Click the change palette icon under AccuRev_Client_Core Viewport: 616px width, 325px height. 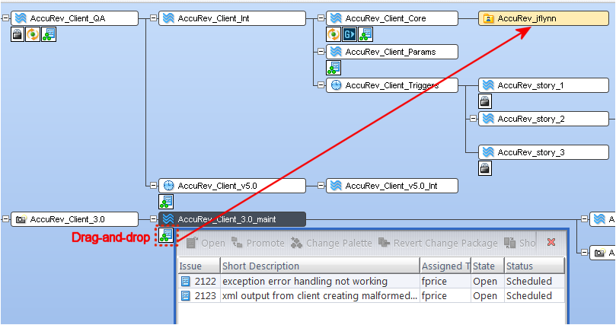tap(334, 34)
